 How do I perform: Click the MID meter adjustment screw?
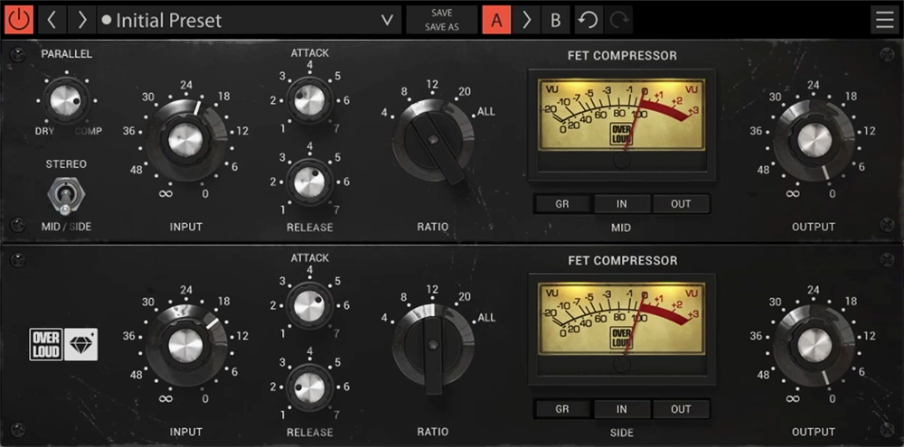coord(622,161)
